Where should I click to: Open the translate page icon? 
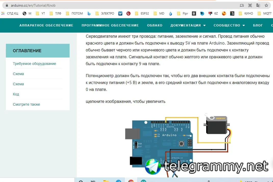[258, 5]
